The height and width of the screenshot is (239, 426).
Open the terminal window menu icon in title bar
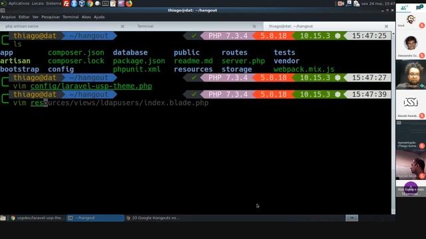[3, 11]
